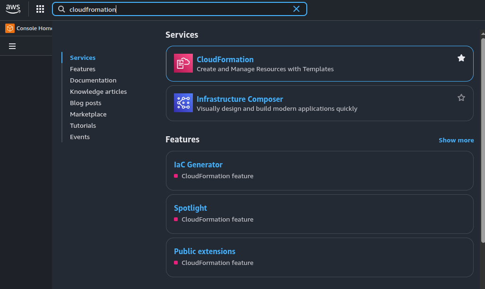Expand Features with Show more
485x289 pixels.
click(x=456, y=140)
